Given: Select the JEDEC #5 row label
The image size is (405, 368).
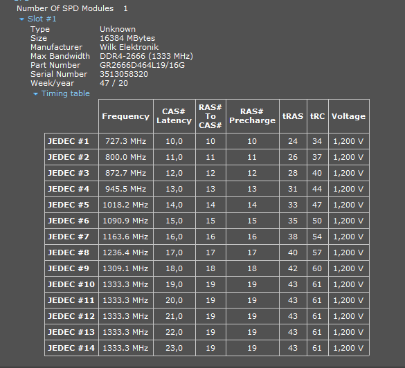Looking at the screenshot, I should (x=71, y=205).
